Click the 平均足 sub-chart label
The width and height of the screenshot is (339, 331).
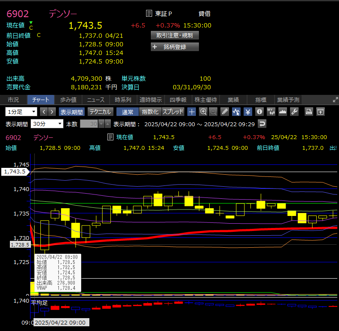click(x=40, y=303)
